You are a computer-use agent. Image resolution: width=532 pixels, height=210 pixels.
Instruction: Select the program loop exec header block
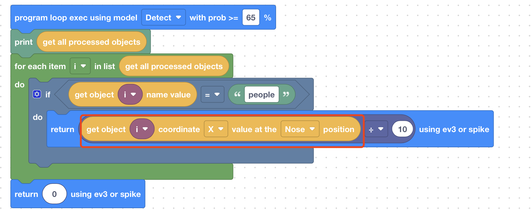point(76,18)
